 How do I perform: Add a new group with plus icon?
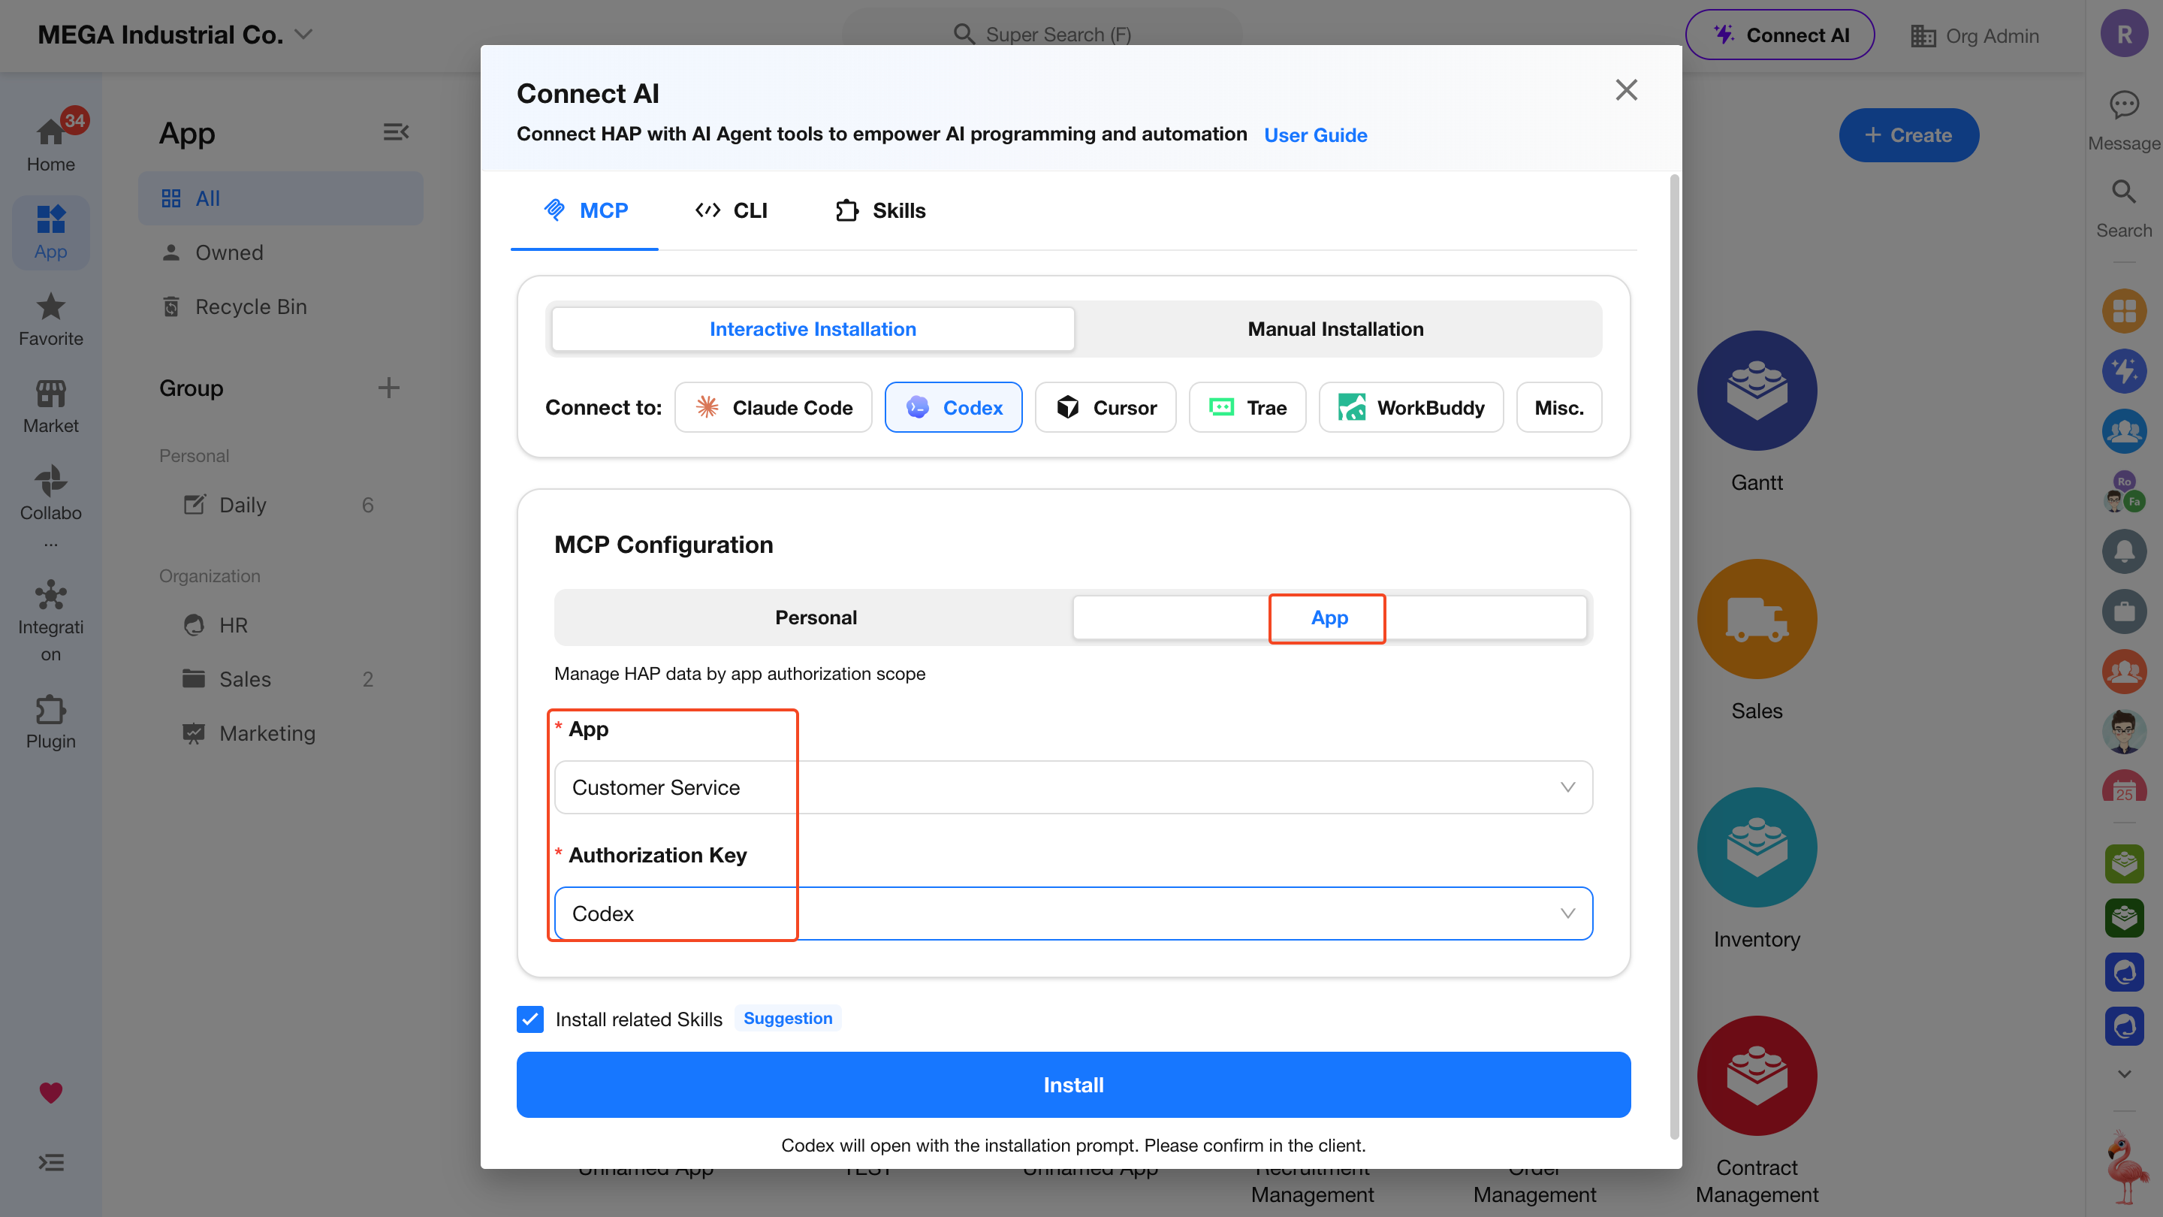388,388
